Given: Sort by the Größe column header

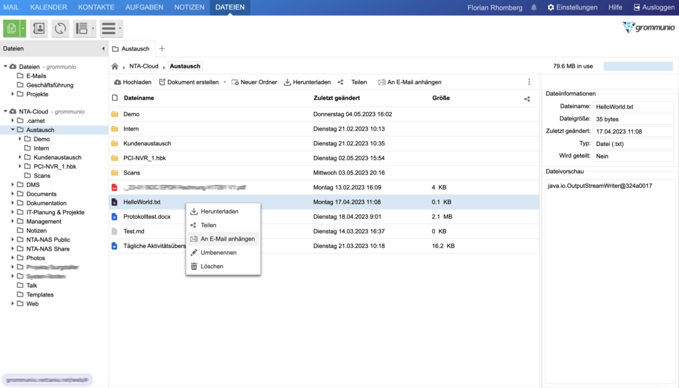Looking at the screenshot, I should click(x=441, y=98).
